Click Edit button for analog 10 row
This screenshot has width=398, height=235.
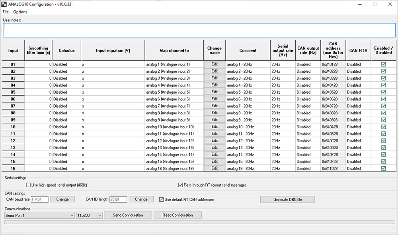tap(215, 127)
